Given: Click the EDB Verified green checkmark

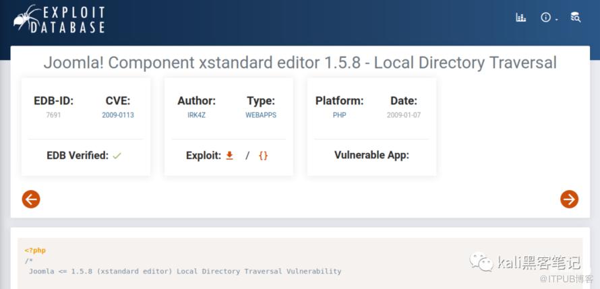Looking at the screenshot, I should 117,156.
